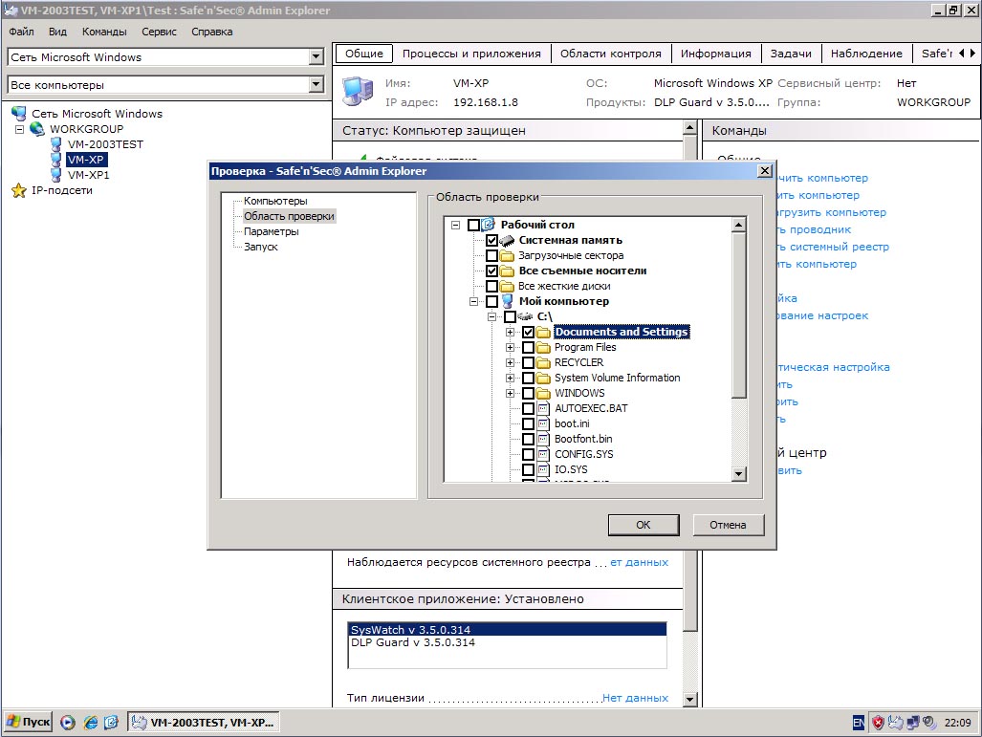Viewport: 982px width, 737px height.
Task: Click the AUTOEXEC.BAT file icon
Action: 544,408
